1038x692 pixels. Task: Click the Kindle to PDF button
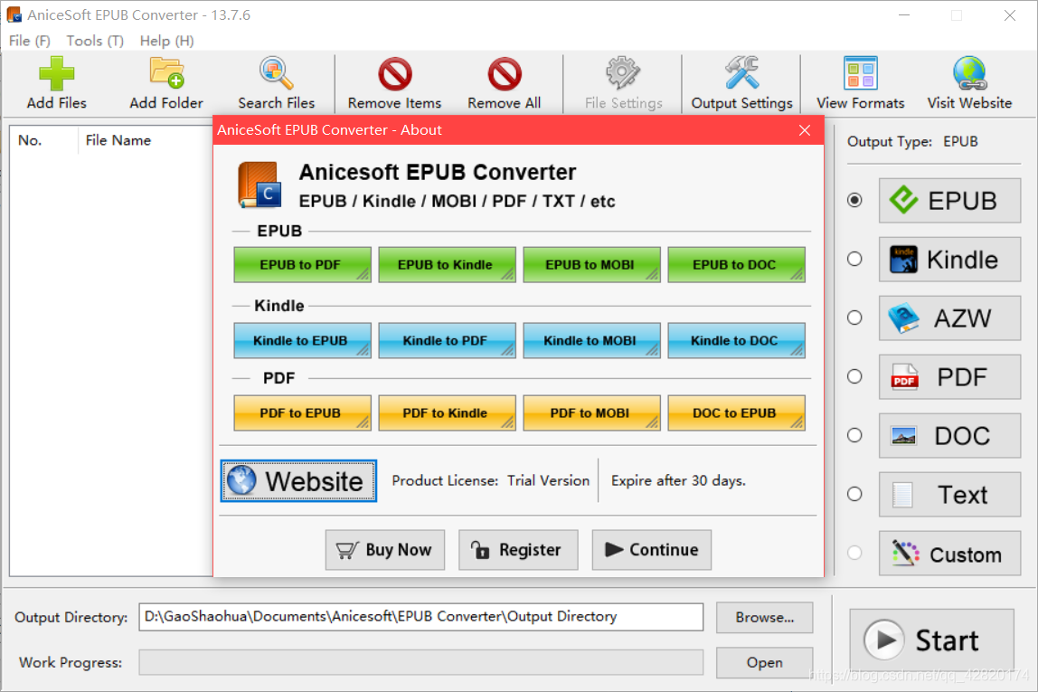click(447, 340)
